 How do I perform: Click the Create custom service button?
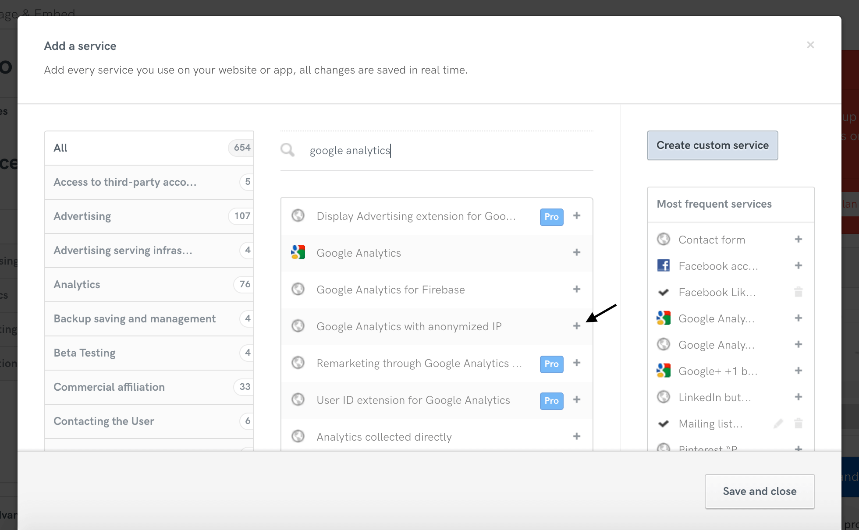click(x=712, y=145)
